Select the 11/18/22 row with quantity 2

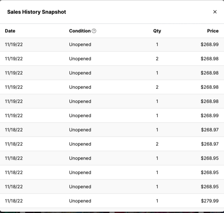point(112,144)
